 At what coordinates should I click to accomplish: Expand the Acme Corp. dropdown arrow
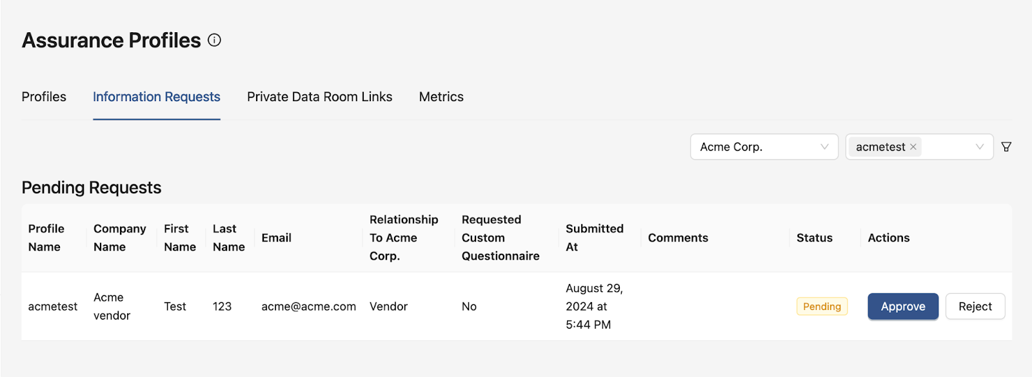point(824,147)
